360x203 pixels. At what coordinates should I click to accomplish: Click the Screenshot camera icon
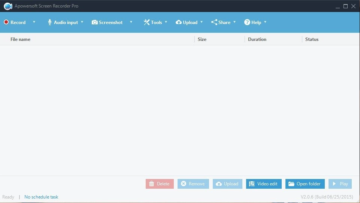tap(95, 22)
